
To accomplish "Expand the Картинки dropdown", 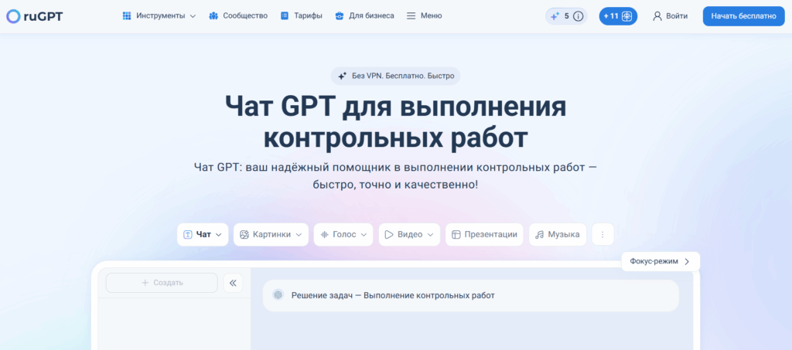I will click(271, 235).
